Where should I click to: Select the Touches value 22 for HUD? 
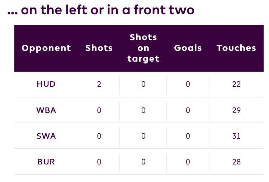(x=236, y=84)
